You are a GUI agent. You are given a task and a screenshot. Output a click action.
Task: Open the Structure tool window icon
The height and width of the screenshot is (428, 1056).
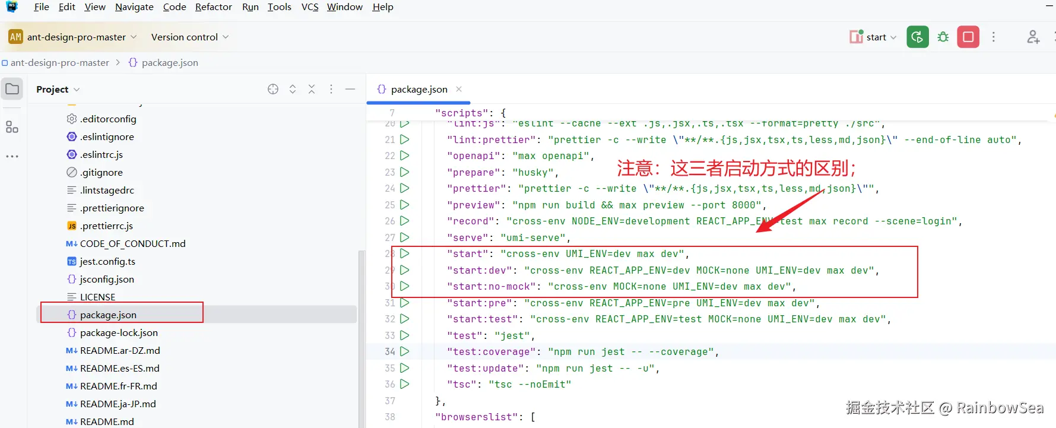[x=12, y=127]
